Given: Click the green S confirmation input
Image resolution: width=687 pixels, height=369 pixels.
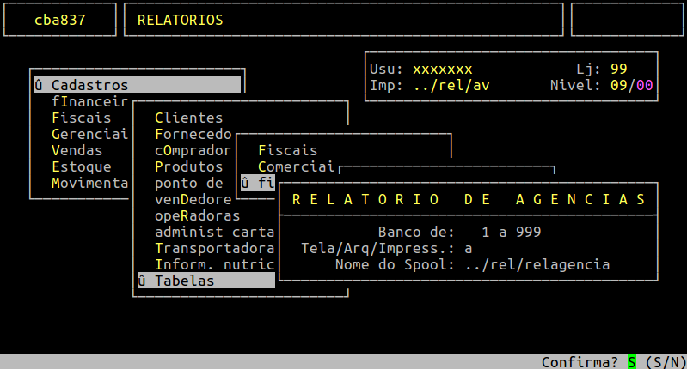Looking at the screenshot, I should pyautogui.click(x=632, y=362).
